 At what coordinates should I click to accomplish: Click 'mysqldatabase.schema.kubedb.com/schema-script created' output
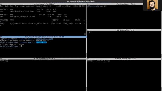25,41
